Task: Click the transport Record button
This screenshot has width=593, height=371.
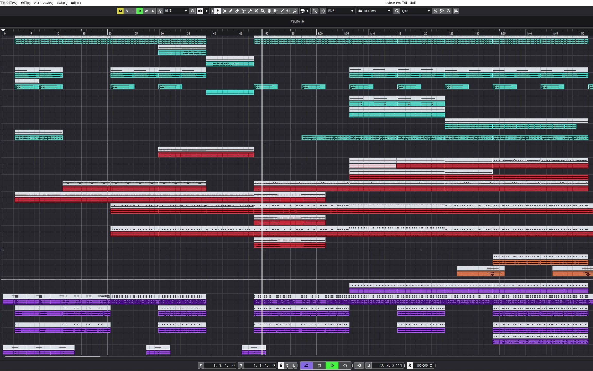Action: tap(345, 365)
